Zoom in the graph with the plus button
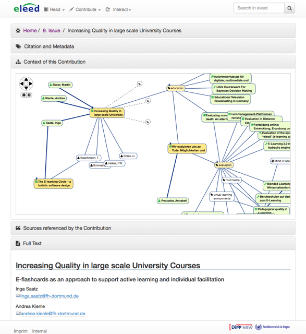 29,95
